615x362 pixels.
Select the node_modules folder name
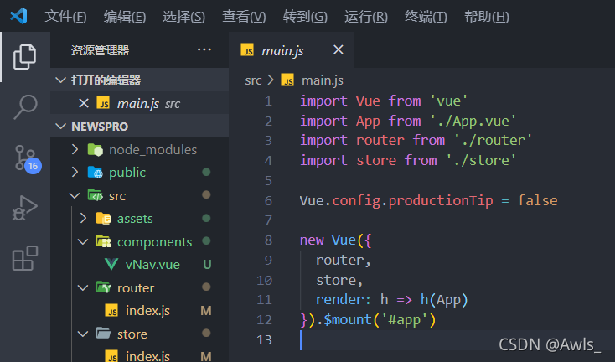tap(153, 149)
